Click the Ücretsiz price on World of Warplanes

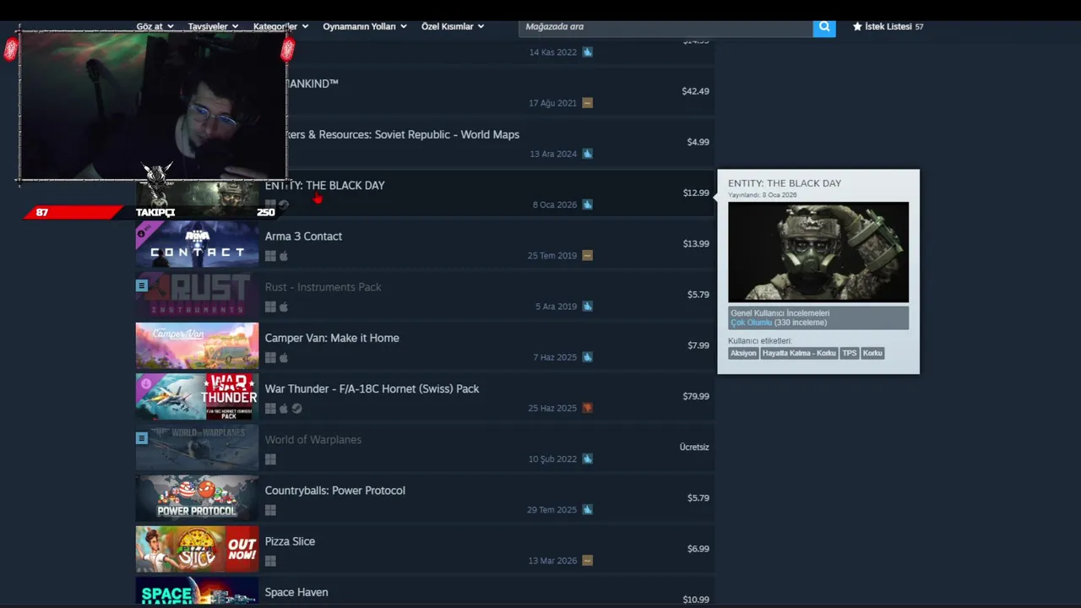(x=694, y=447)
